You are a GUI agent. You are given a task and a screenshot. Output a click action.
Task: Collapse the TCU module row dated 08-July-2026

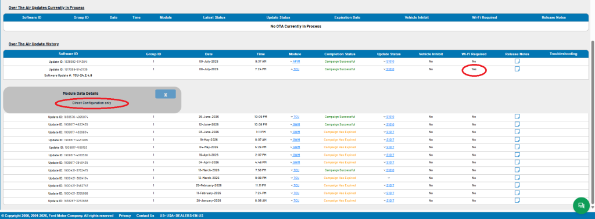pyautogui.click(x=292, y=70)
